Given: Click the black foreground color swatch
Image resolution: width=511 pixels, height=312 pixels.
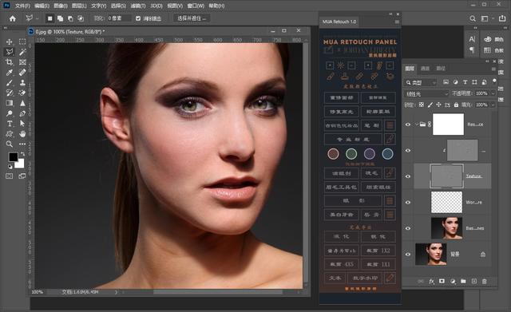Looking at the screenshot, I should [x=13, y=157].
